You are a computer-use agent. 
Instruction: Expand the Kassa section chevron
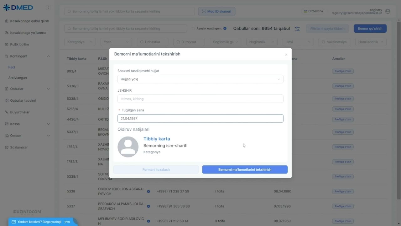pyautogui.click(x=48, y=124)
